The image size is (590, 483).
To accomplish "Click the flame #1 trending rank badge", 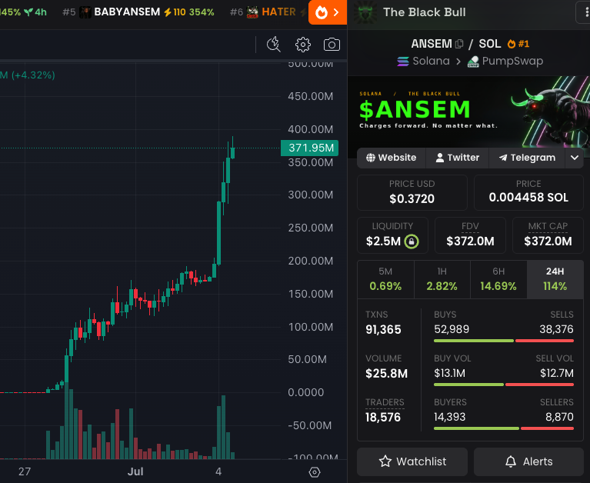I will (518, 44).
